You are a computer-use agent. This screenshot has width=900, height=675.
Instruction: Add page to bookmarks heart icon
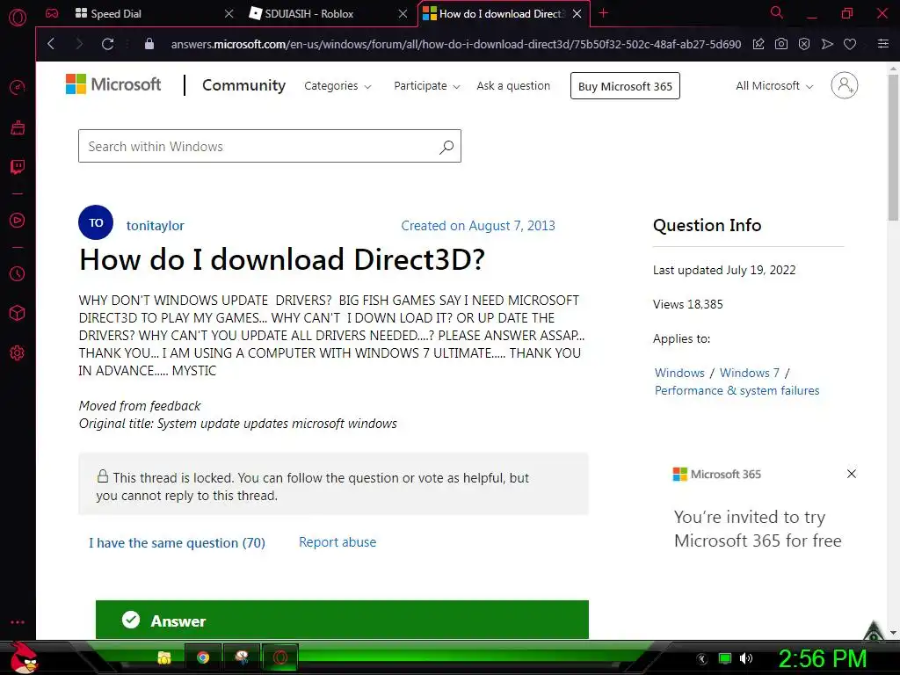[x=850, y=44]
